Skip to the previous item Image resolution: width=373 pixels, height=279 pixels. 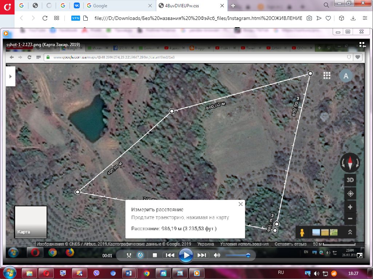(x=170, y=255)
